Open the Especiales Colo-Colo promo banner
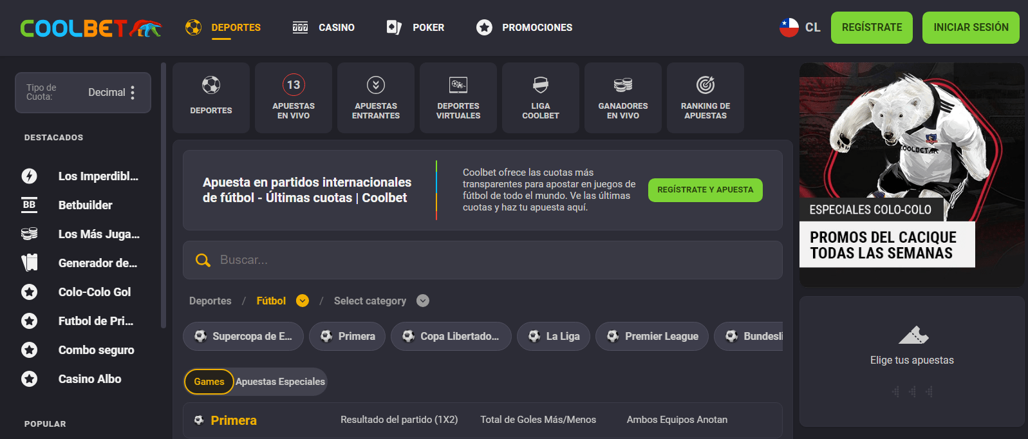Viewport: 1028px width, 439px height. pyautogui.click(x=912, y=174)
